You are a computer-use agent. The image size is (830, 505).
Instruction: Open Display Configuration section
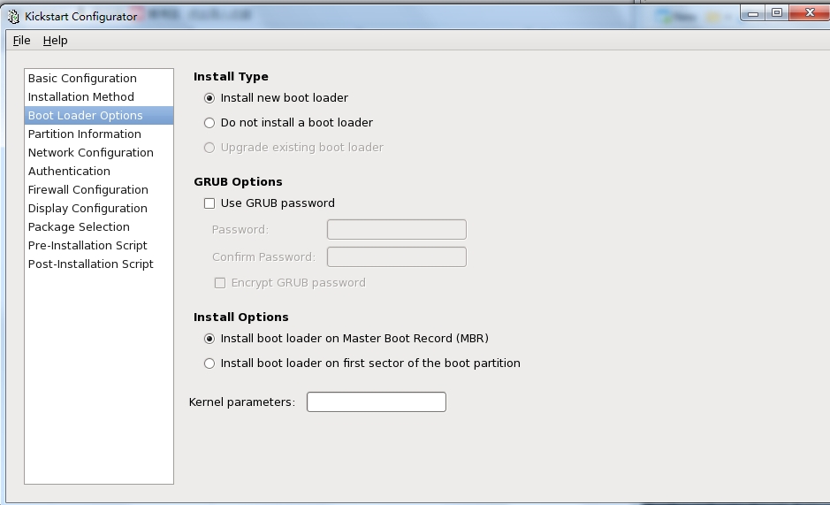pos(99,208)
